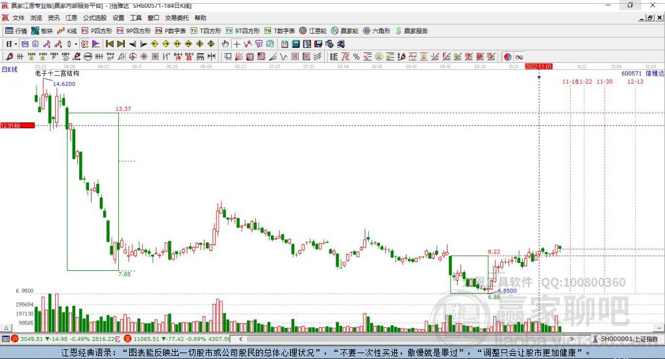Click the 2022-11-01 date marker
Image resolution: width=665 pixels, height=359 pixels.
[538, 67]
